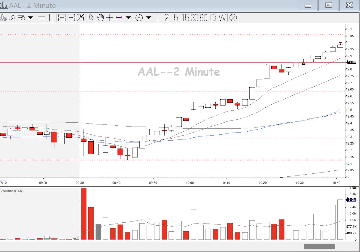Click the 13.05 price axis label
The height and width of the screenshot is (252, 360).
[x=350, y=36]
